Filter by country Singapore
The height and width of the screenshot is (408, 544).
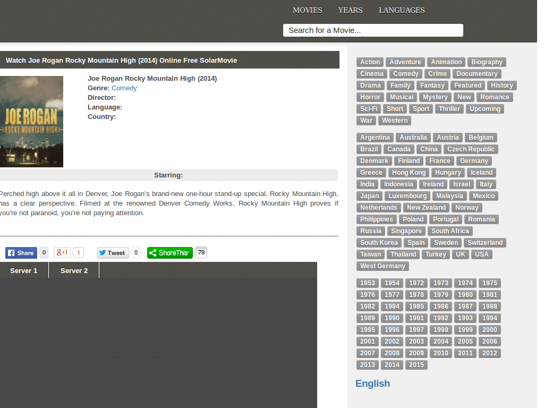(x=406, y=231)
